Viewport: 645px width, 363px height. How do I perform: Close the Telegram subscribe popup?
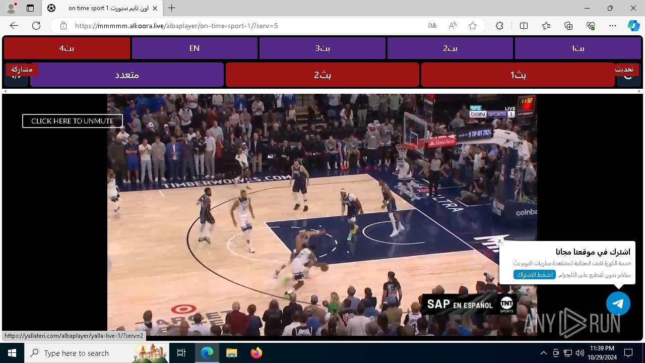coord(499,241)
